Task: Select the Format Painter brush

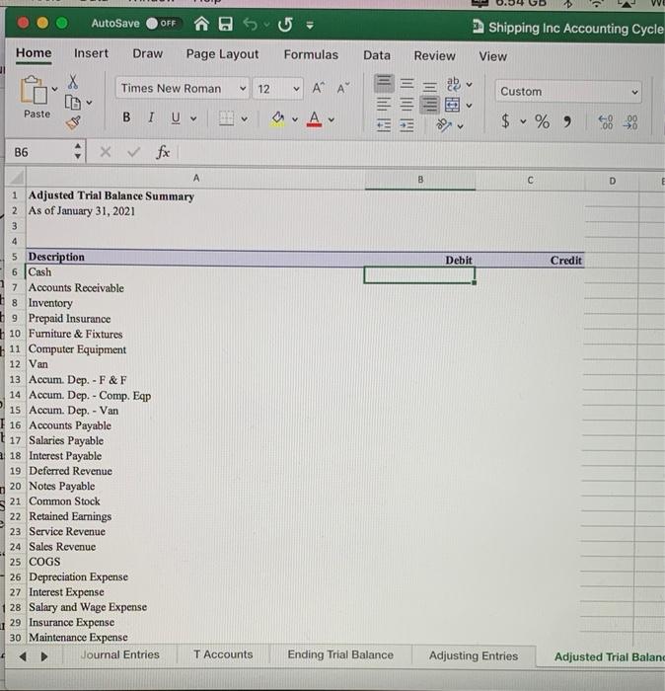Action: pyautogui.click(x=73, y=122)
